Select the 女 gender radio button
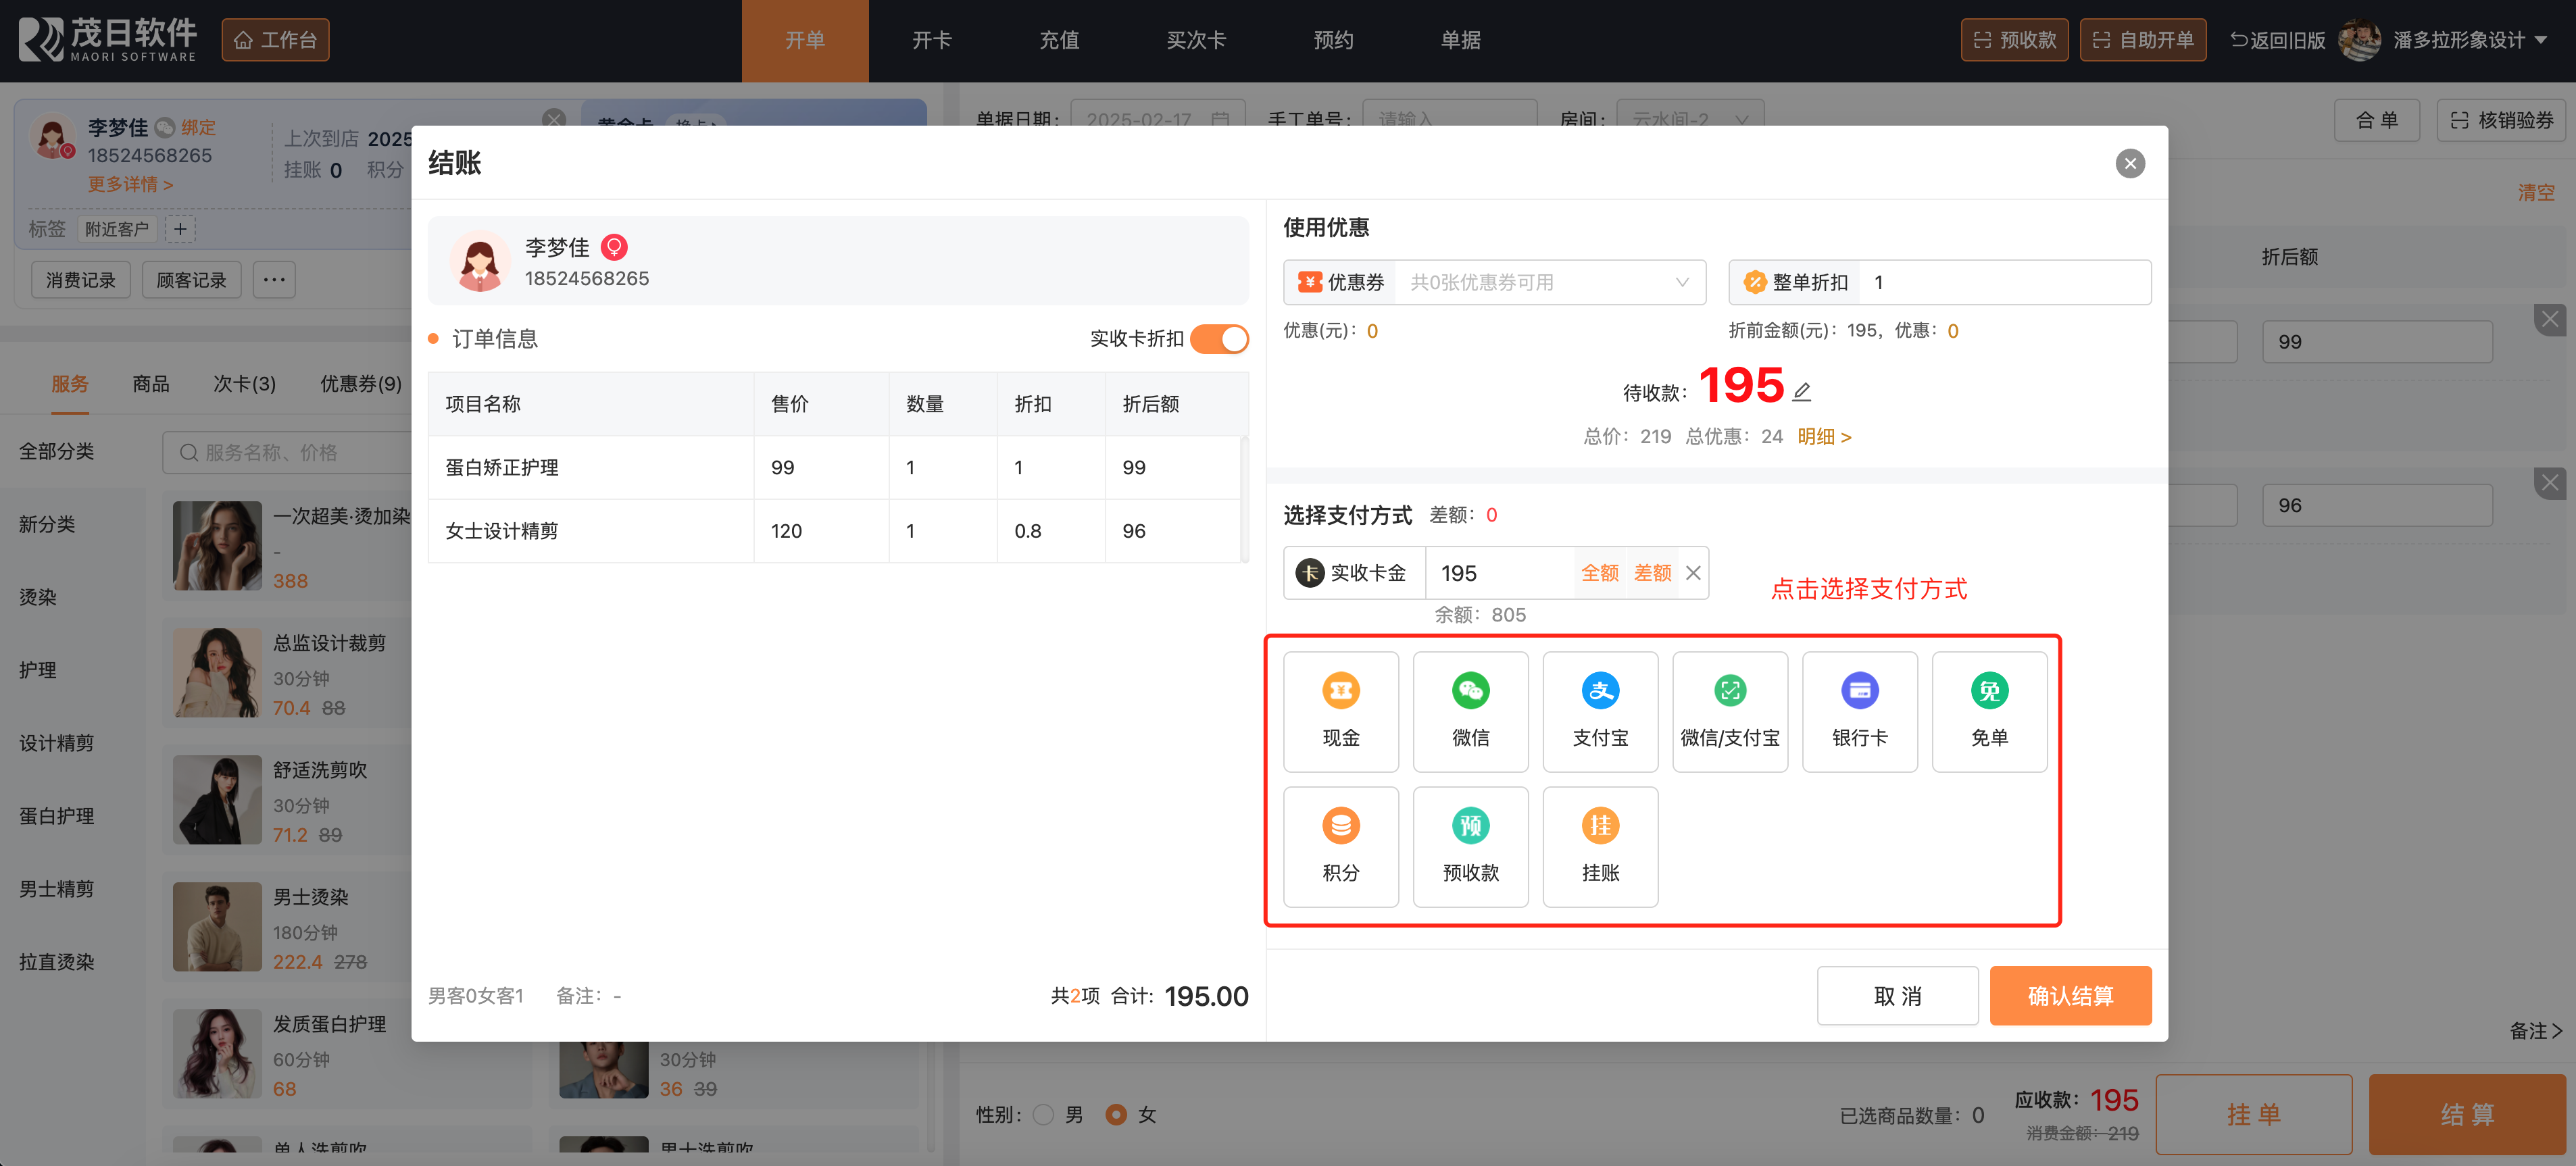This screenshot has width=2576, height=1166. 1116,1114
